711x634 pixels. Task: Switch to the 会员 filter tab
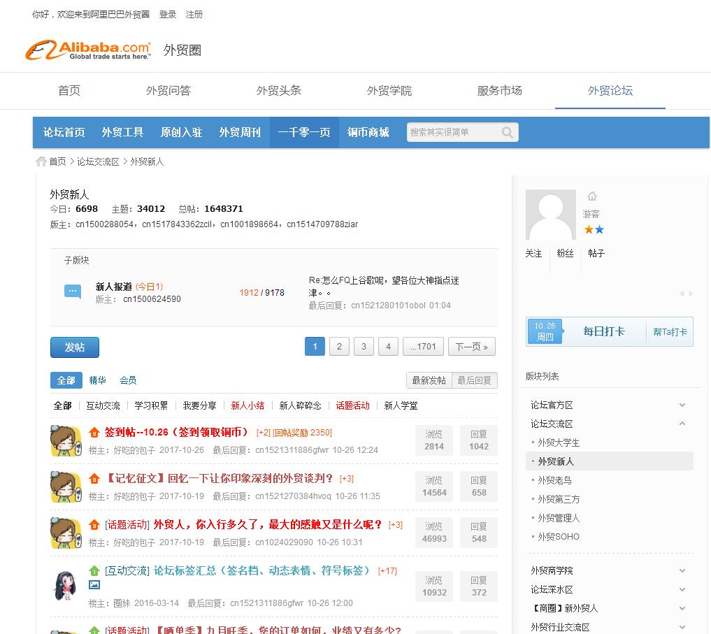pos(128,380)
